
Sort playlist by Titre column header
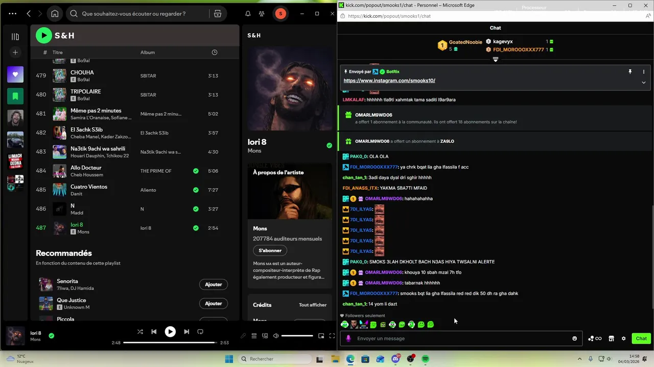tap(58, 53)
